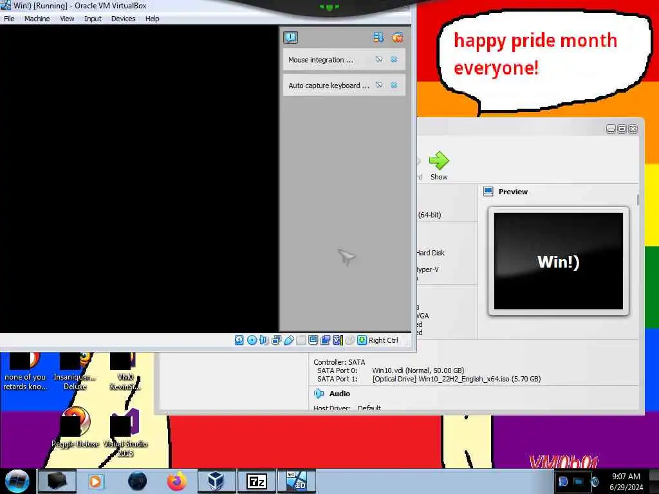
Task: Disable the Auto capture keyboard notification
Action: pyautogui.click(x=379, y=86)
